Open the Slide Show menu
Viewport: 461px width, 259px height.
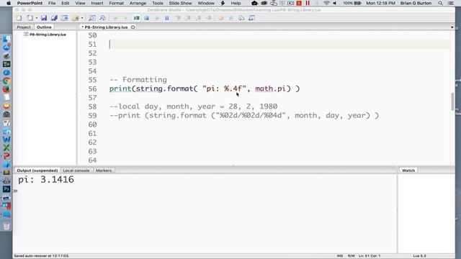coord(180,3)
